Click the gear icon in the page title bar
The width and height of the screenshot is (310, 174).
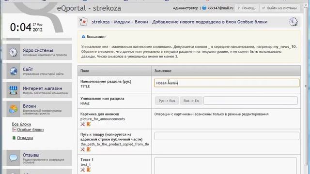click(x=294, y=22)
